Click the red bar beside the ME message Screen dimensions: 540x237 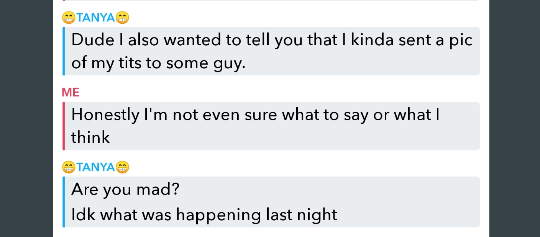64,126
